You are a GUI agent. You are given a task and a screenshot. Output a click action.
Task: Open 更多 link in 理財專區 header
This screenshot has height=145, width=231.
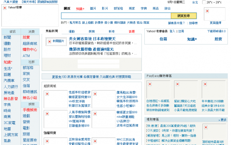click(223, 120)
